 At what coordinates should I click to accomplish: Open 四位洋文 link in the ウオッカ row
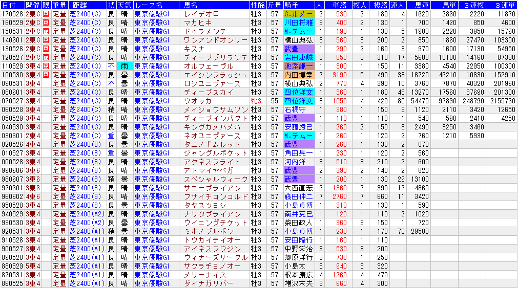[x=298, y=101]
